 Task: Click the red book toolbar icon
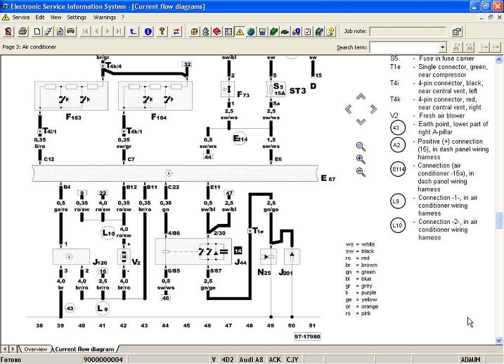[217, 32]
